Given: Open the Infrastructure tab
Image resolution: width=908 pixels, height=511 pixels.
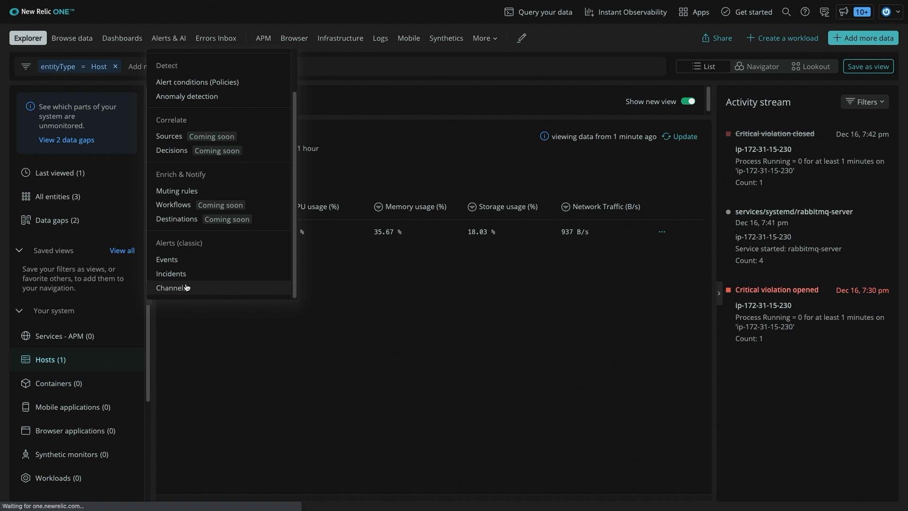Looking at the screenshot, I should pos(340,38).
